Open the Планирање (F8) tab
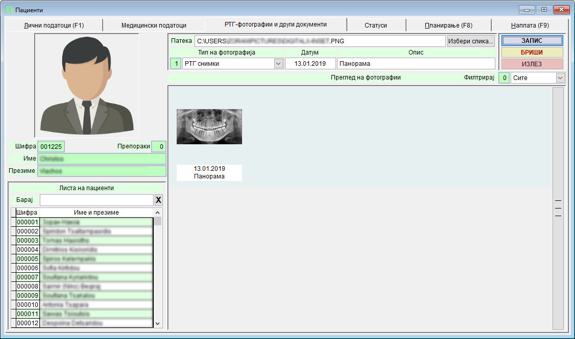Screen dimensions: 575x339 (x=448, y=25)
